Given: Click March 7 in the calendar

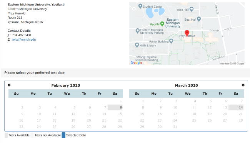Looking at the screenshot, I should [x=242, y=101].
